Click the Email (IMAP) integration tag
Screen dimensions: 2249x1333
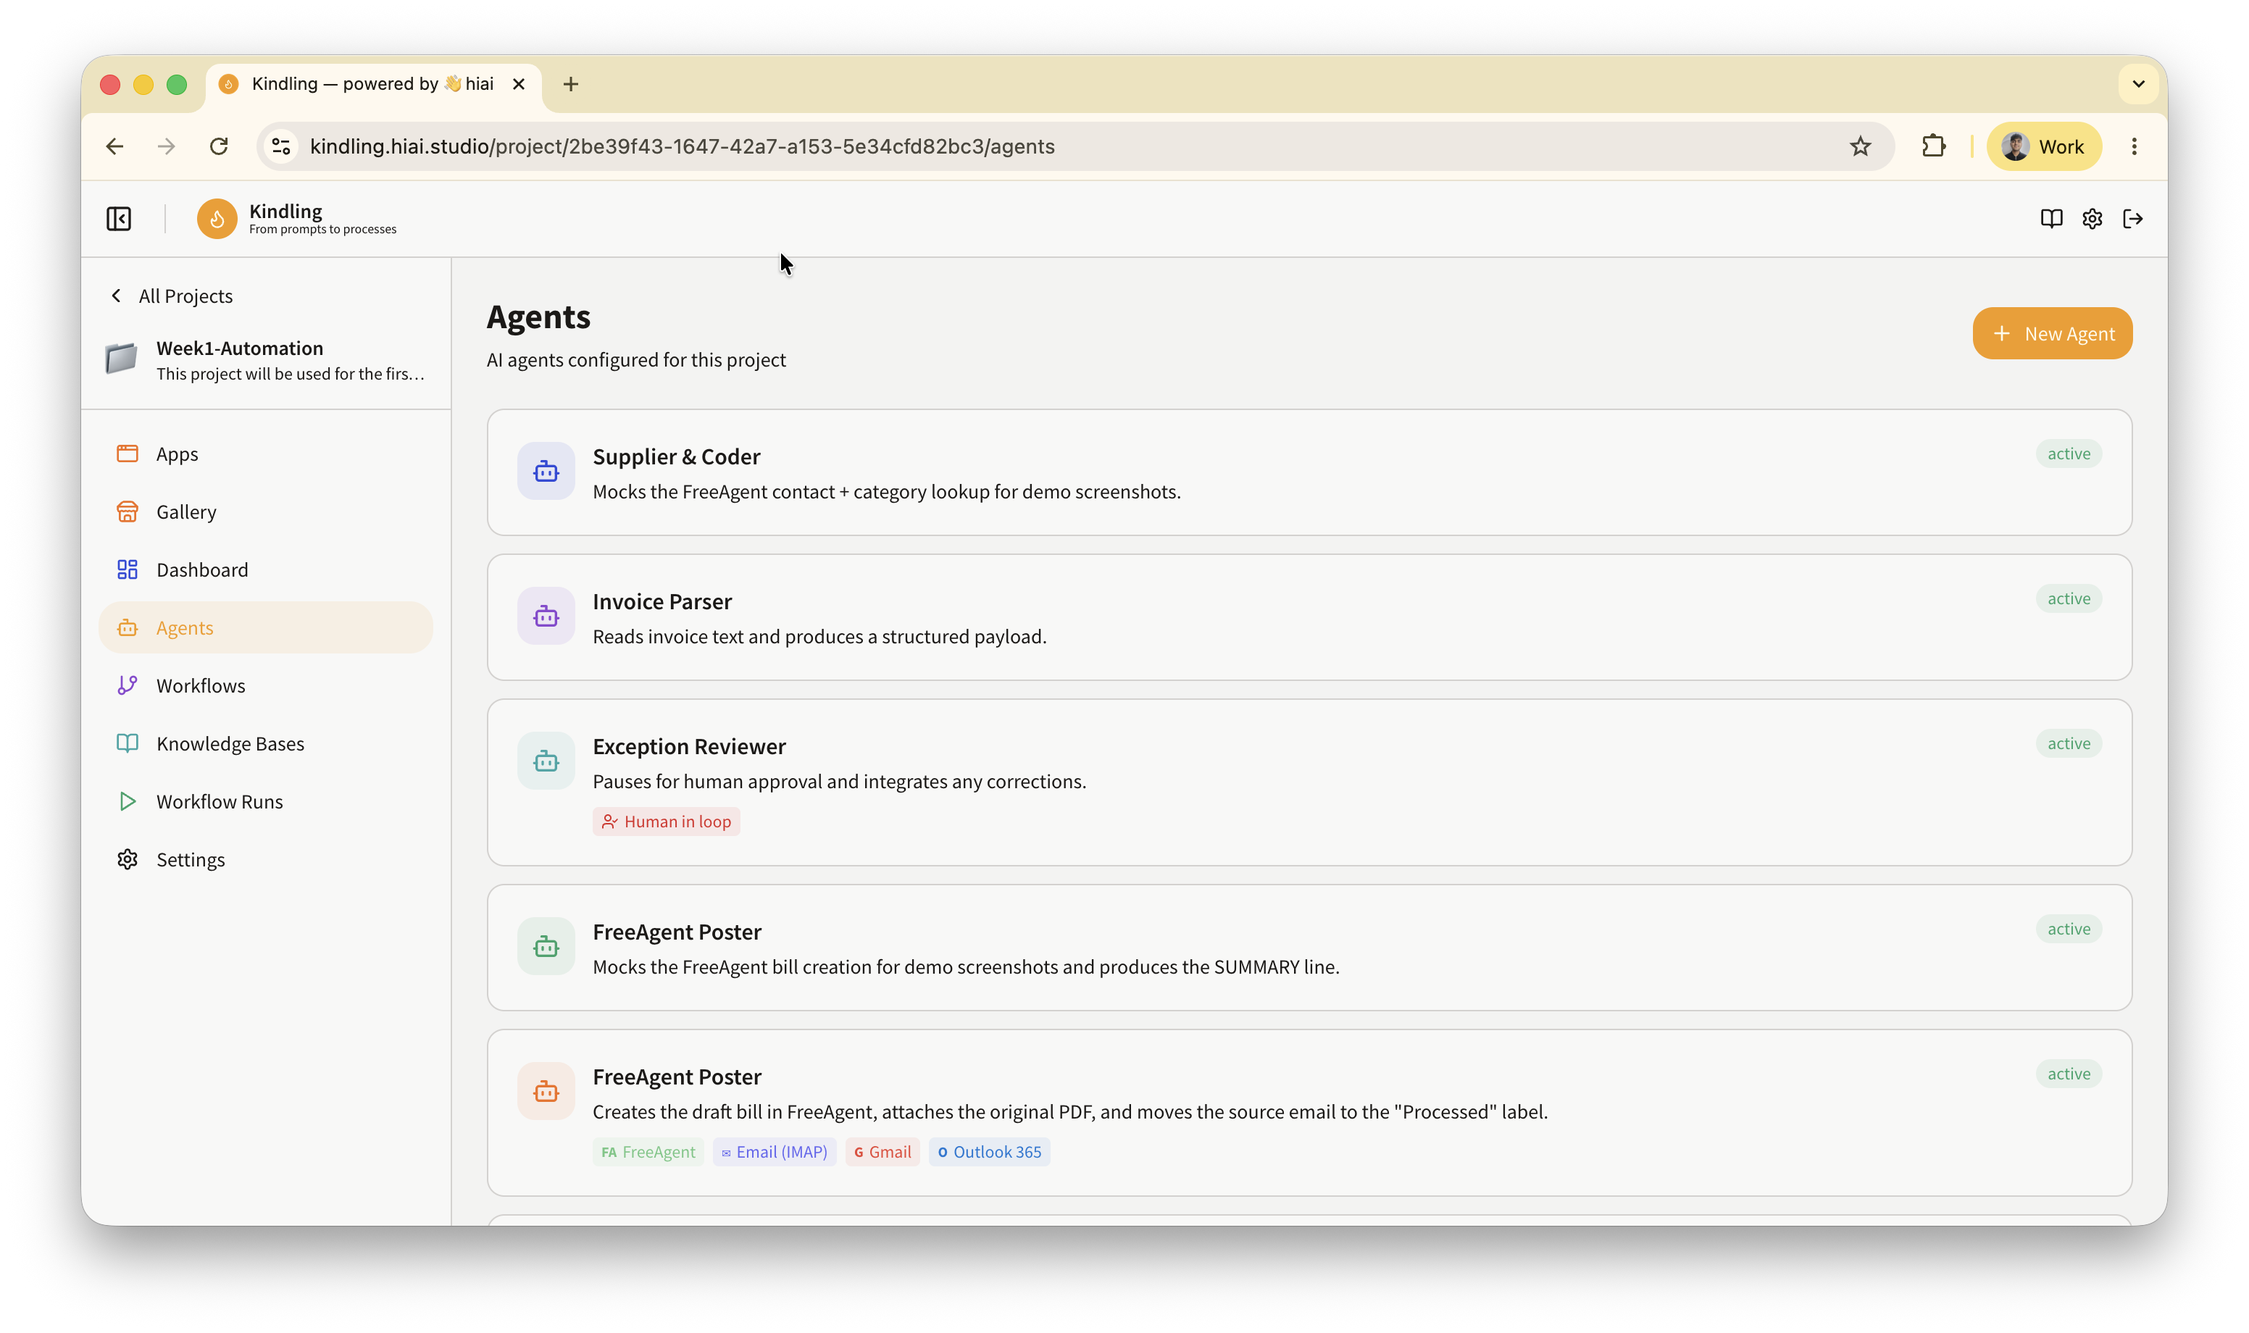(x=775, y=1152)
